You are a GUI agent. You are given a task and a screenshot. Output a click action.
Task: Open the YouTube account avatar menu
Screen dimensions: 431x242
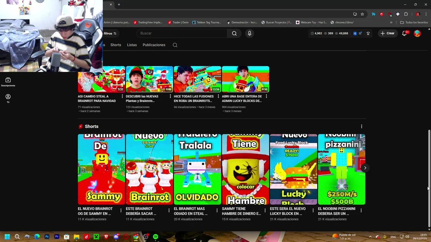417,33
